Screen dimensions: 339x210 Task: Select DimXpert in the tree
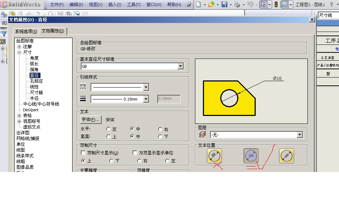click(31, 110)
